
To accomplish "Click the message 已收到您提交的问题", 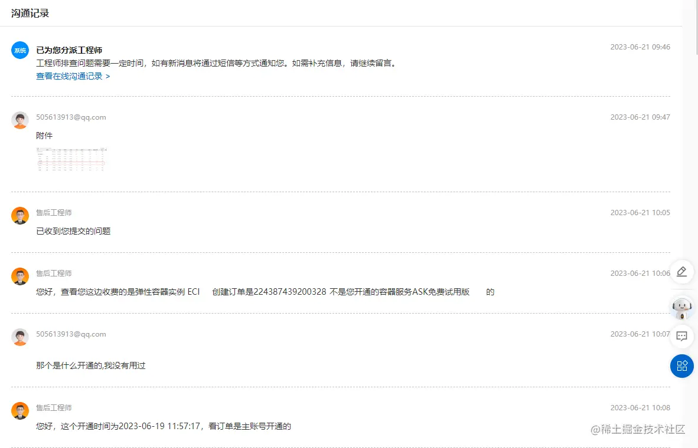I will (x=73, y=231).
